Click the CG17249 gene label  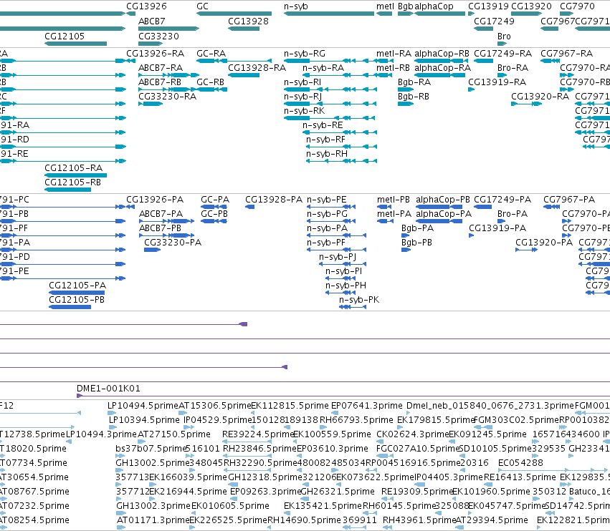[494, 21]
